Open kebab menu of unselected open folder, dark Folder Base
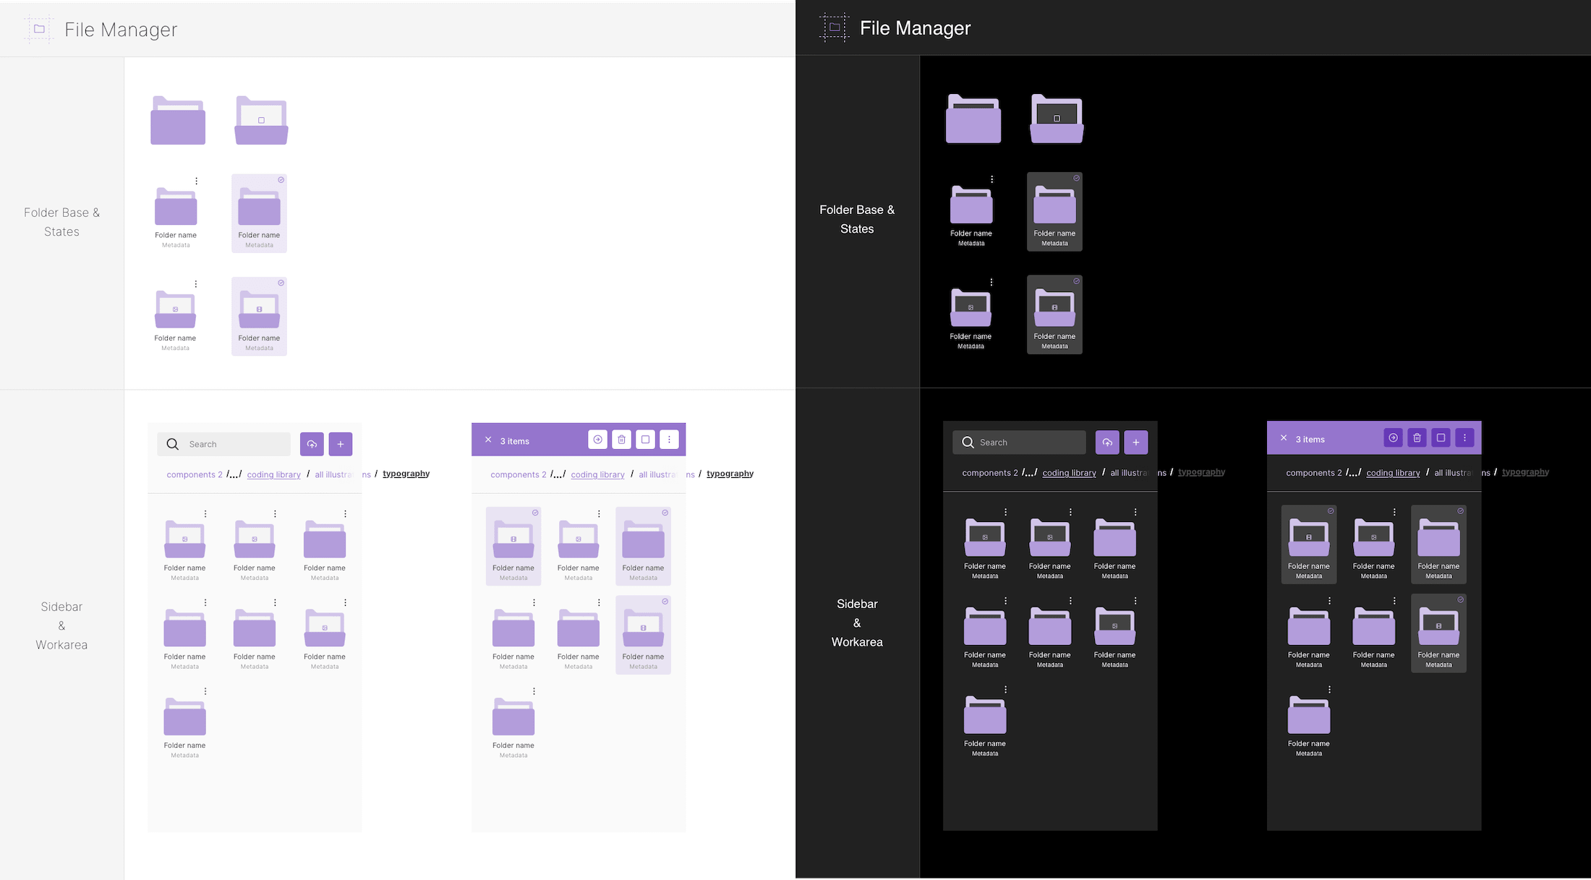This screenshot has width=1591, height=880. (x=991, y=282)
